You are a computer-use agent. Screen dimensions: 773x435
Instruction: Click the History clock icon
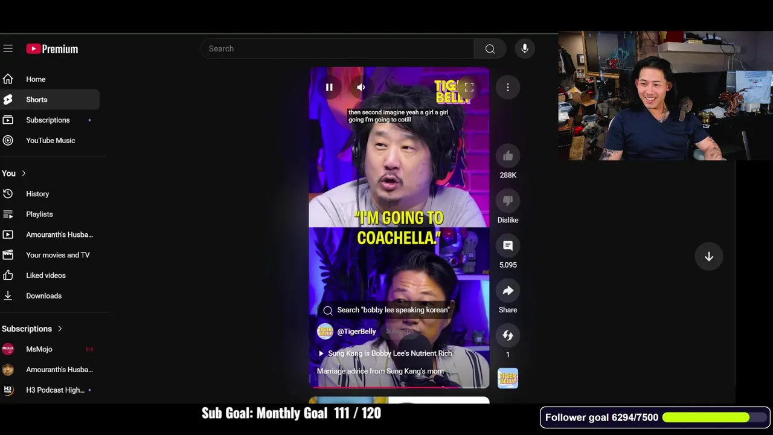8,194
